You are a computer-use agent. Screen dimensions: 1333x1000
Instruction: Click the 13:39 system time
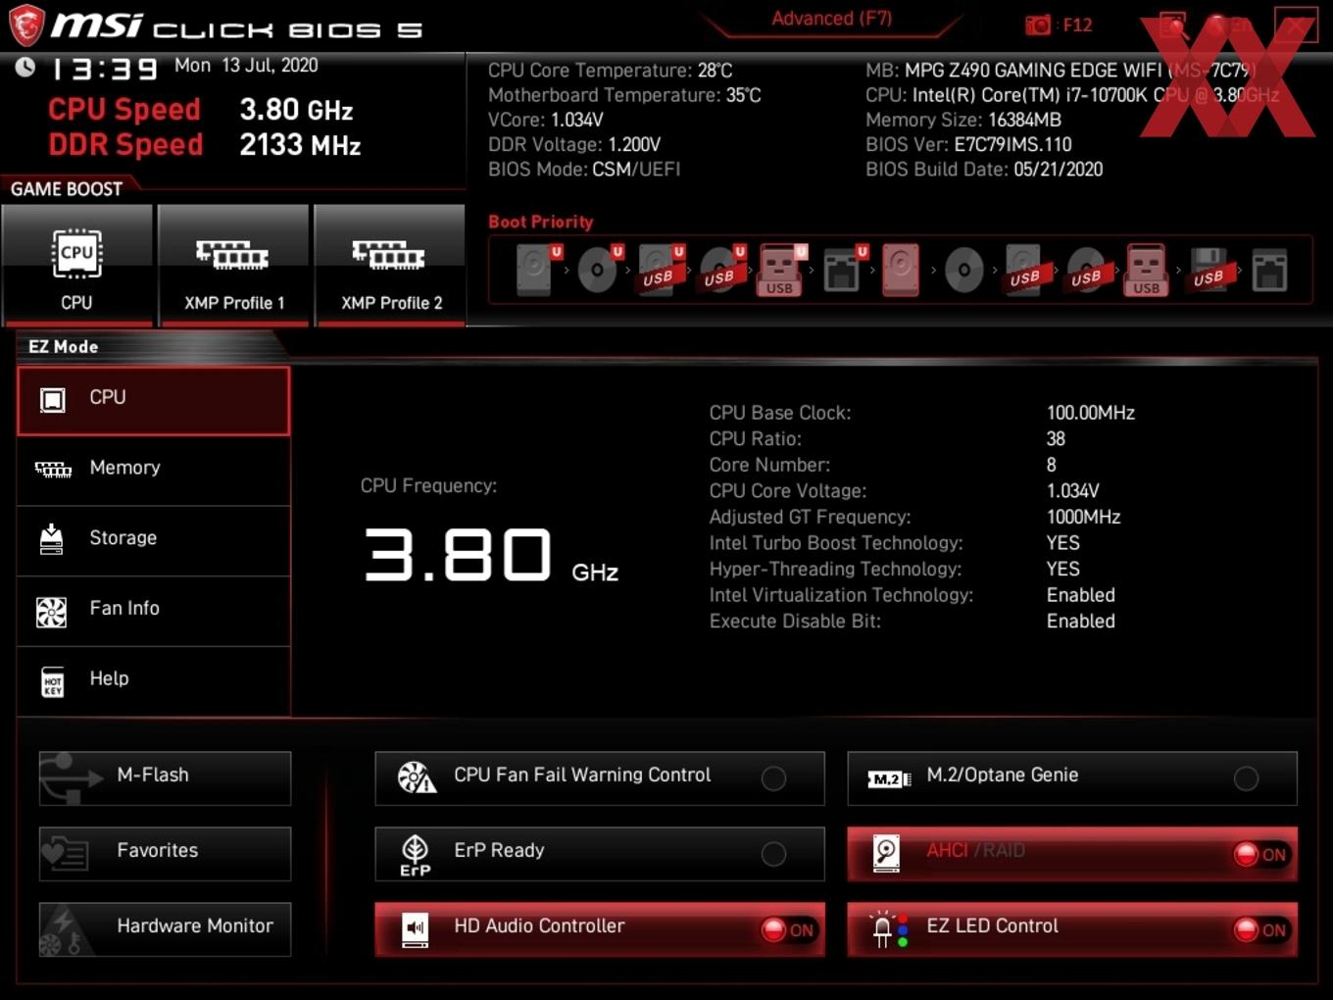point(103,69)
